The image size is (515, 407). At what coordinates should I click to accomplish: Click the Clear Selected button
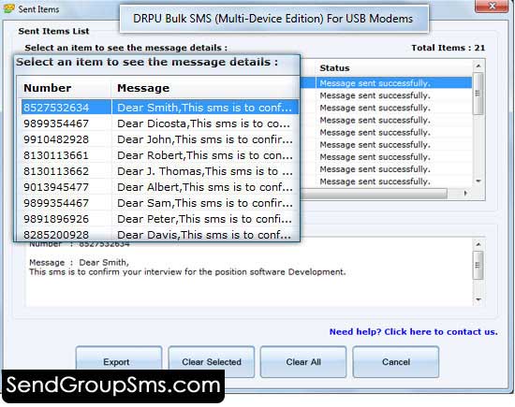tap(212, 362)
